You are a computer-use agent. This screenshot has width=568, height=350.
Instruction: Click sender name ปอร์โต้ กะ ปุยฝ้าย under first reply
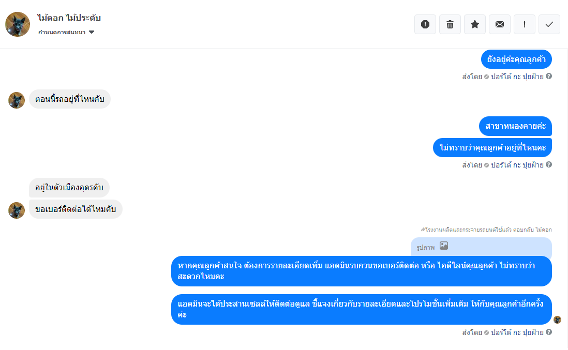[x=517, y=77]
